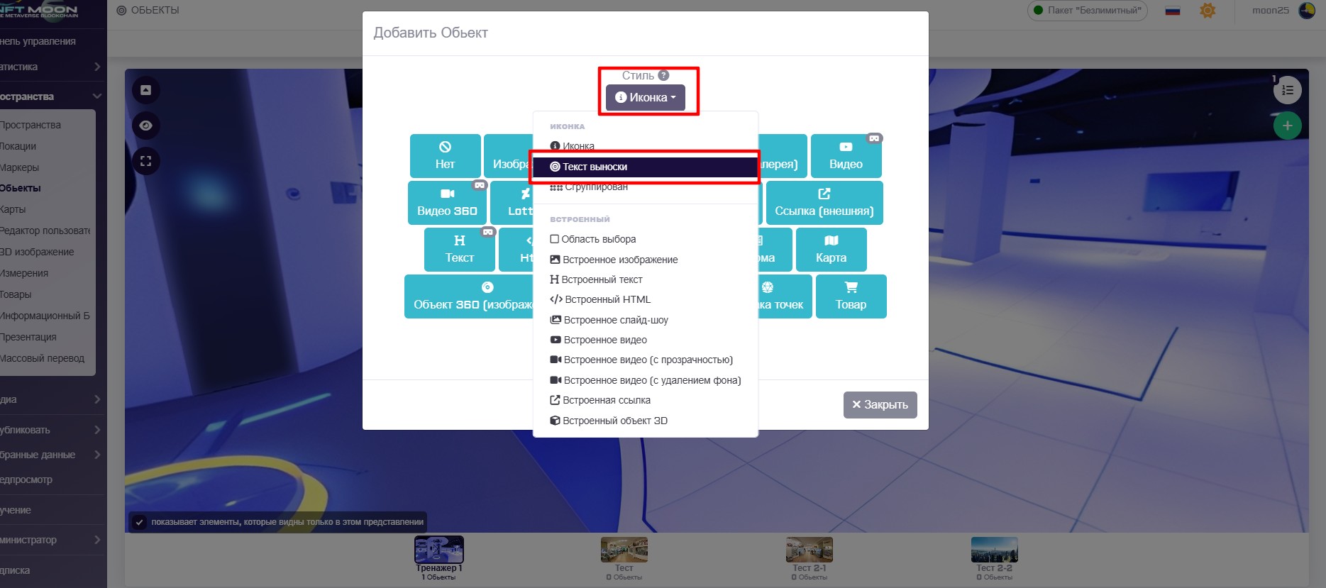Open the moon25 user avatar
The height and width of the screenshot is (588, 1326).
(x=1307, y=11)
